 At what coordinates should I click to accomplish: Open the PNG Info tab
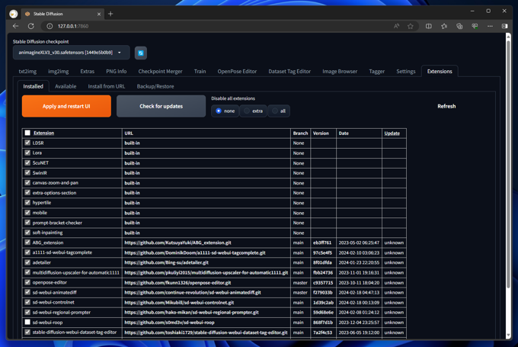117,72
